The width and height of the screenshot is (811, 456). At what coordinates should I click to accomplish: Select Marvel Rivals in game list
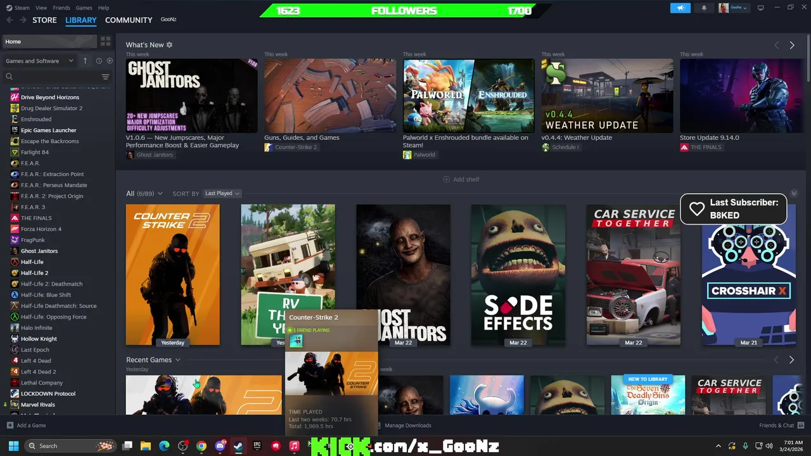pyautogui.click(x=38, y=405)
